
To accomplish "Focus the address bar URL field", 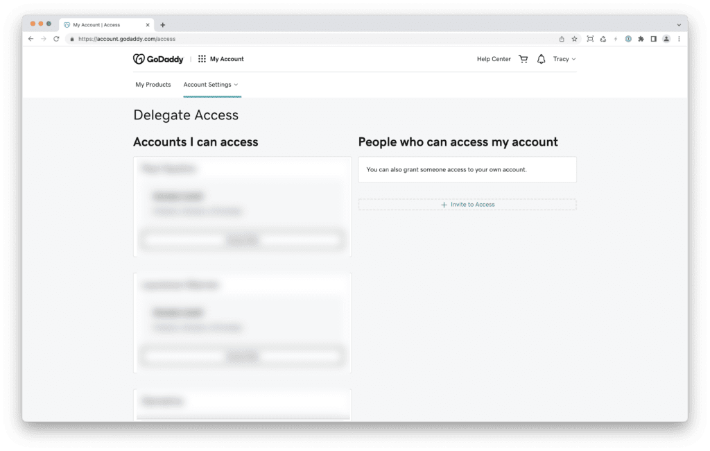I will click(313, 39).
